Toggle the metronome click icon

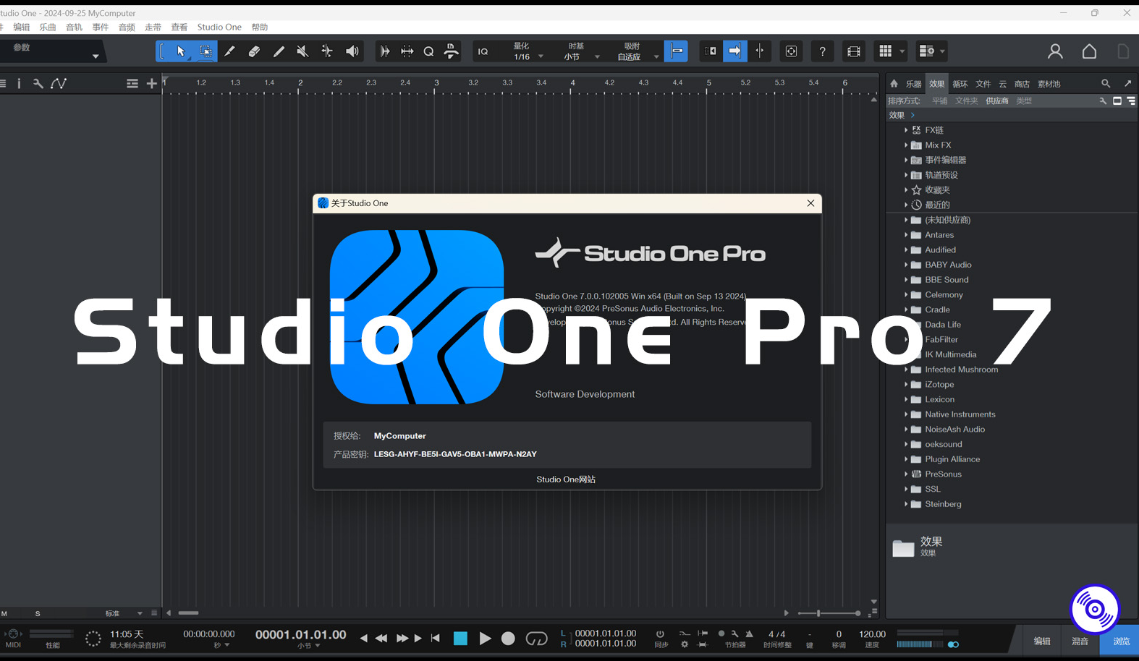pyautogui.click(x=749, y=634)
